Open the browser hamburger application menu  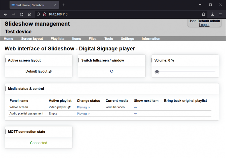tap(220, 14)
